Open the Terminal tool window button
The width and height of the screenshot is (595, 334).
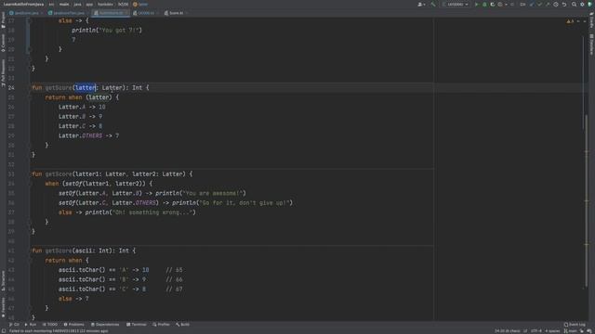(137, 325)
